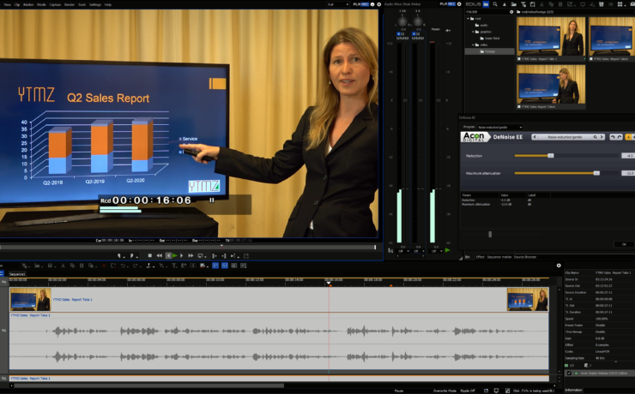Click OK in the DeNoise dialog
635x394 pixels.
[x=624, y=244]
